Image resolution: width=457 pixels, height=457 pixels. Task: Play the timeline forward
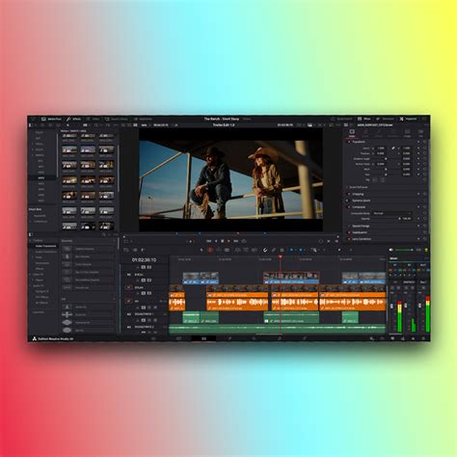click(228, 241)
